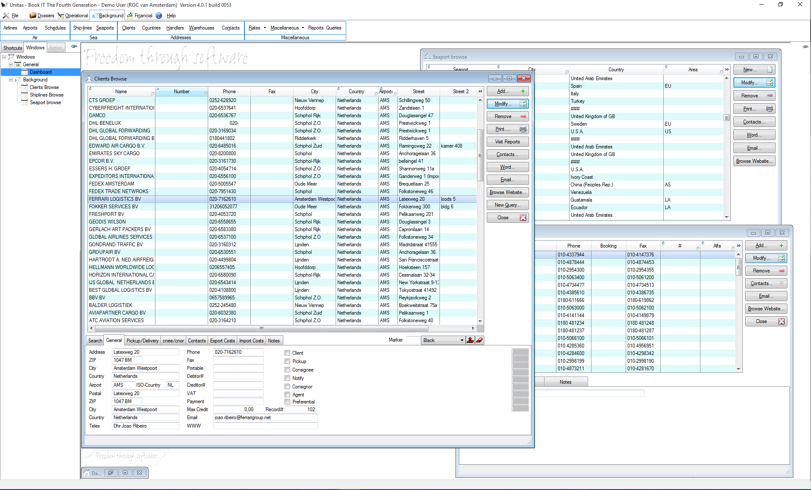Image resolution: width=811 pixels, height=490 pixels.
Task: Switch to Import Costs tab
Action: point(251,341)
